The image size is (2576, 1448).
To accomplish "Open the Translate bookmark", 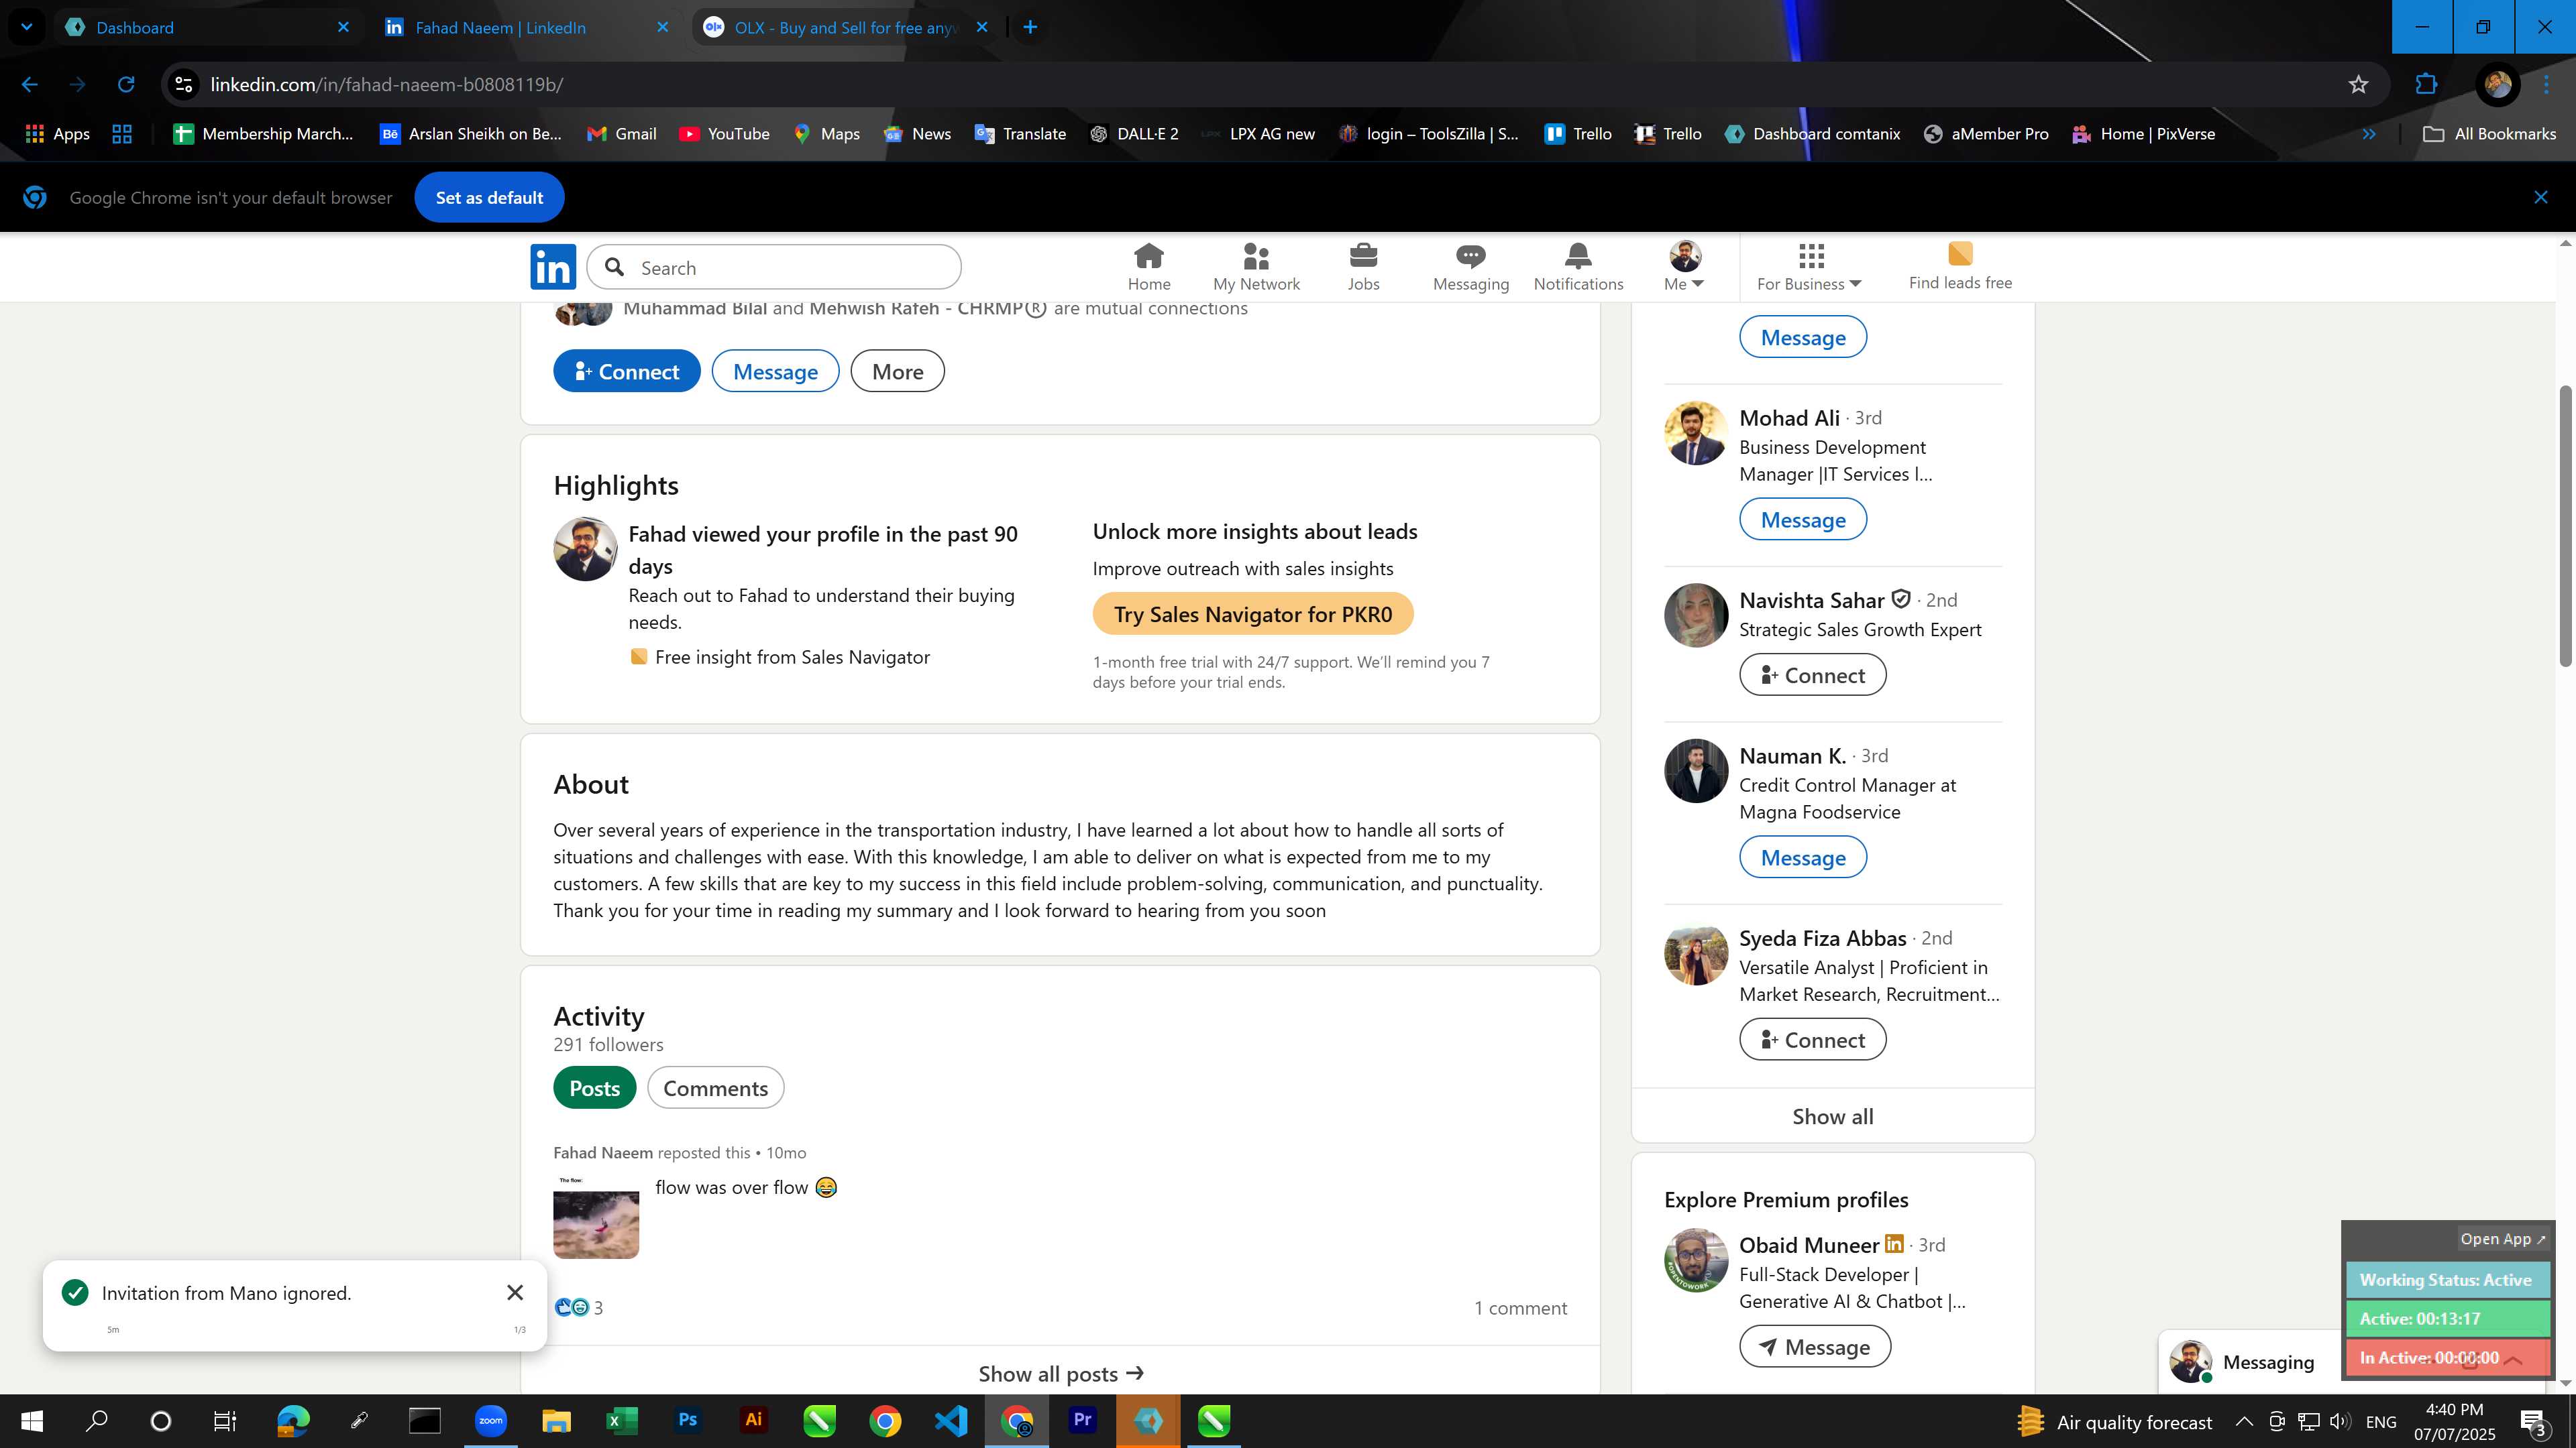I will 1020,134.
